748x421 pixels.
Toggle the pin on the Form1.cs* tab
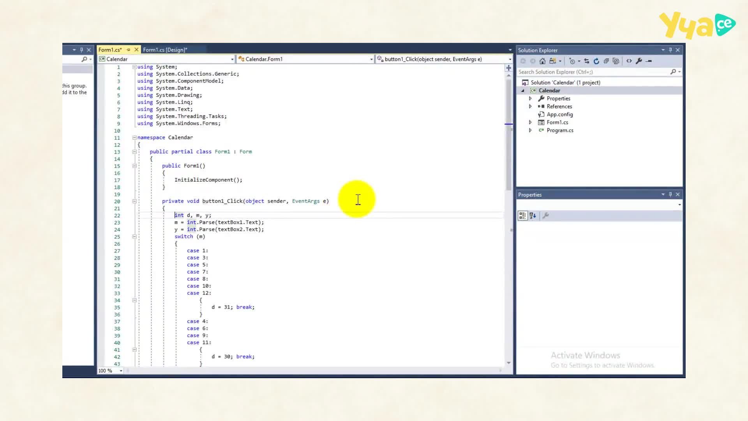tap(128, 50)
